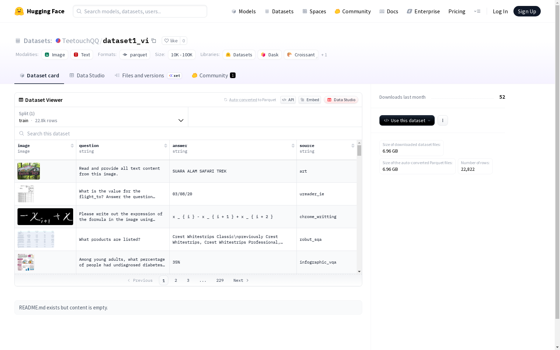Viewport: 560px width, 350px height.
Task: Click the 'SUARA ALAM SAFARI TREK' answer cell
Action: pos(233,171)
